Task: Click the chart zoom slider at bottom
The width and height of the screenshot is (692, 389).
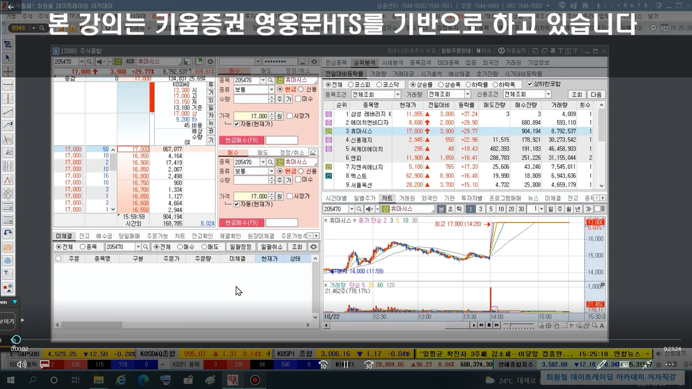Action: [x=518, y=326]
